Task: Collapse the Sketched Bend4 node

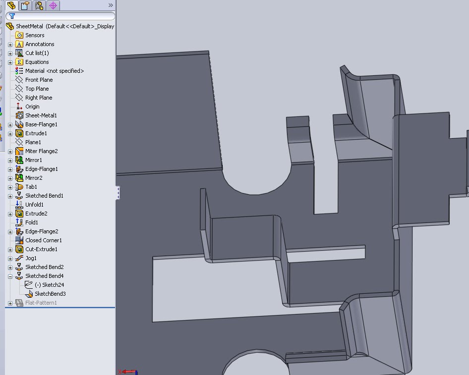Action: (x=10, y=276)
